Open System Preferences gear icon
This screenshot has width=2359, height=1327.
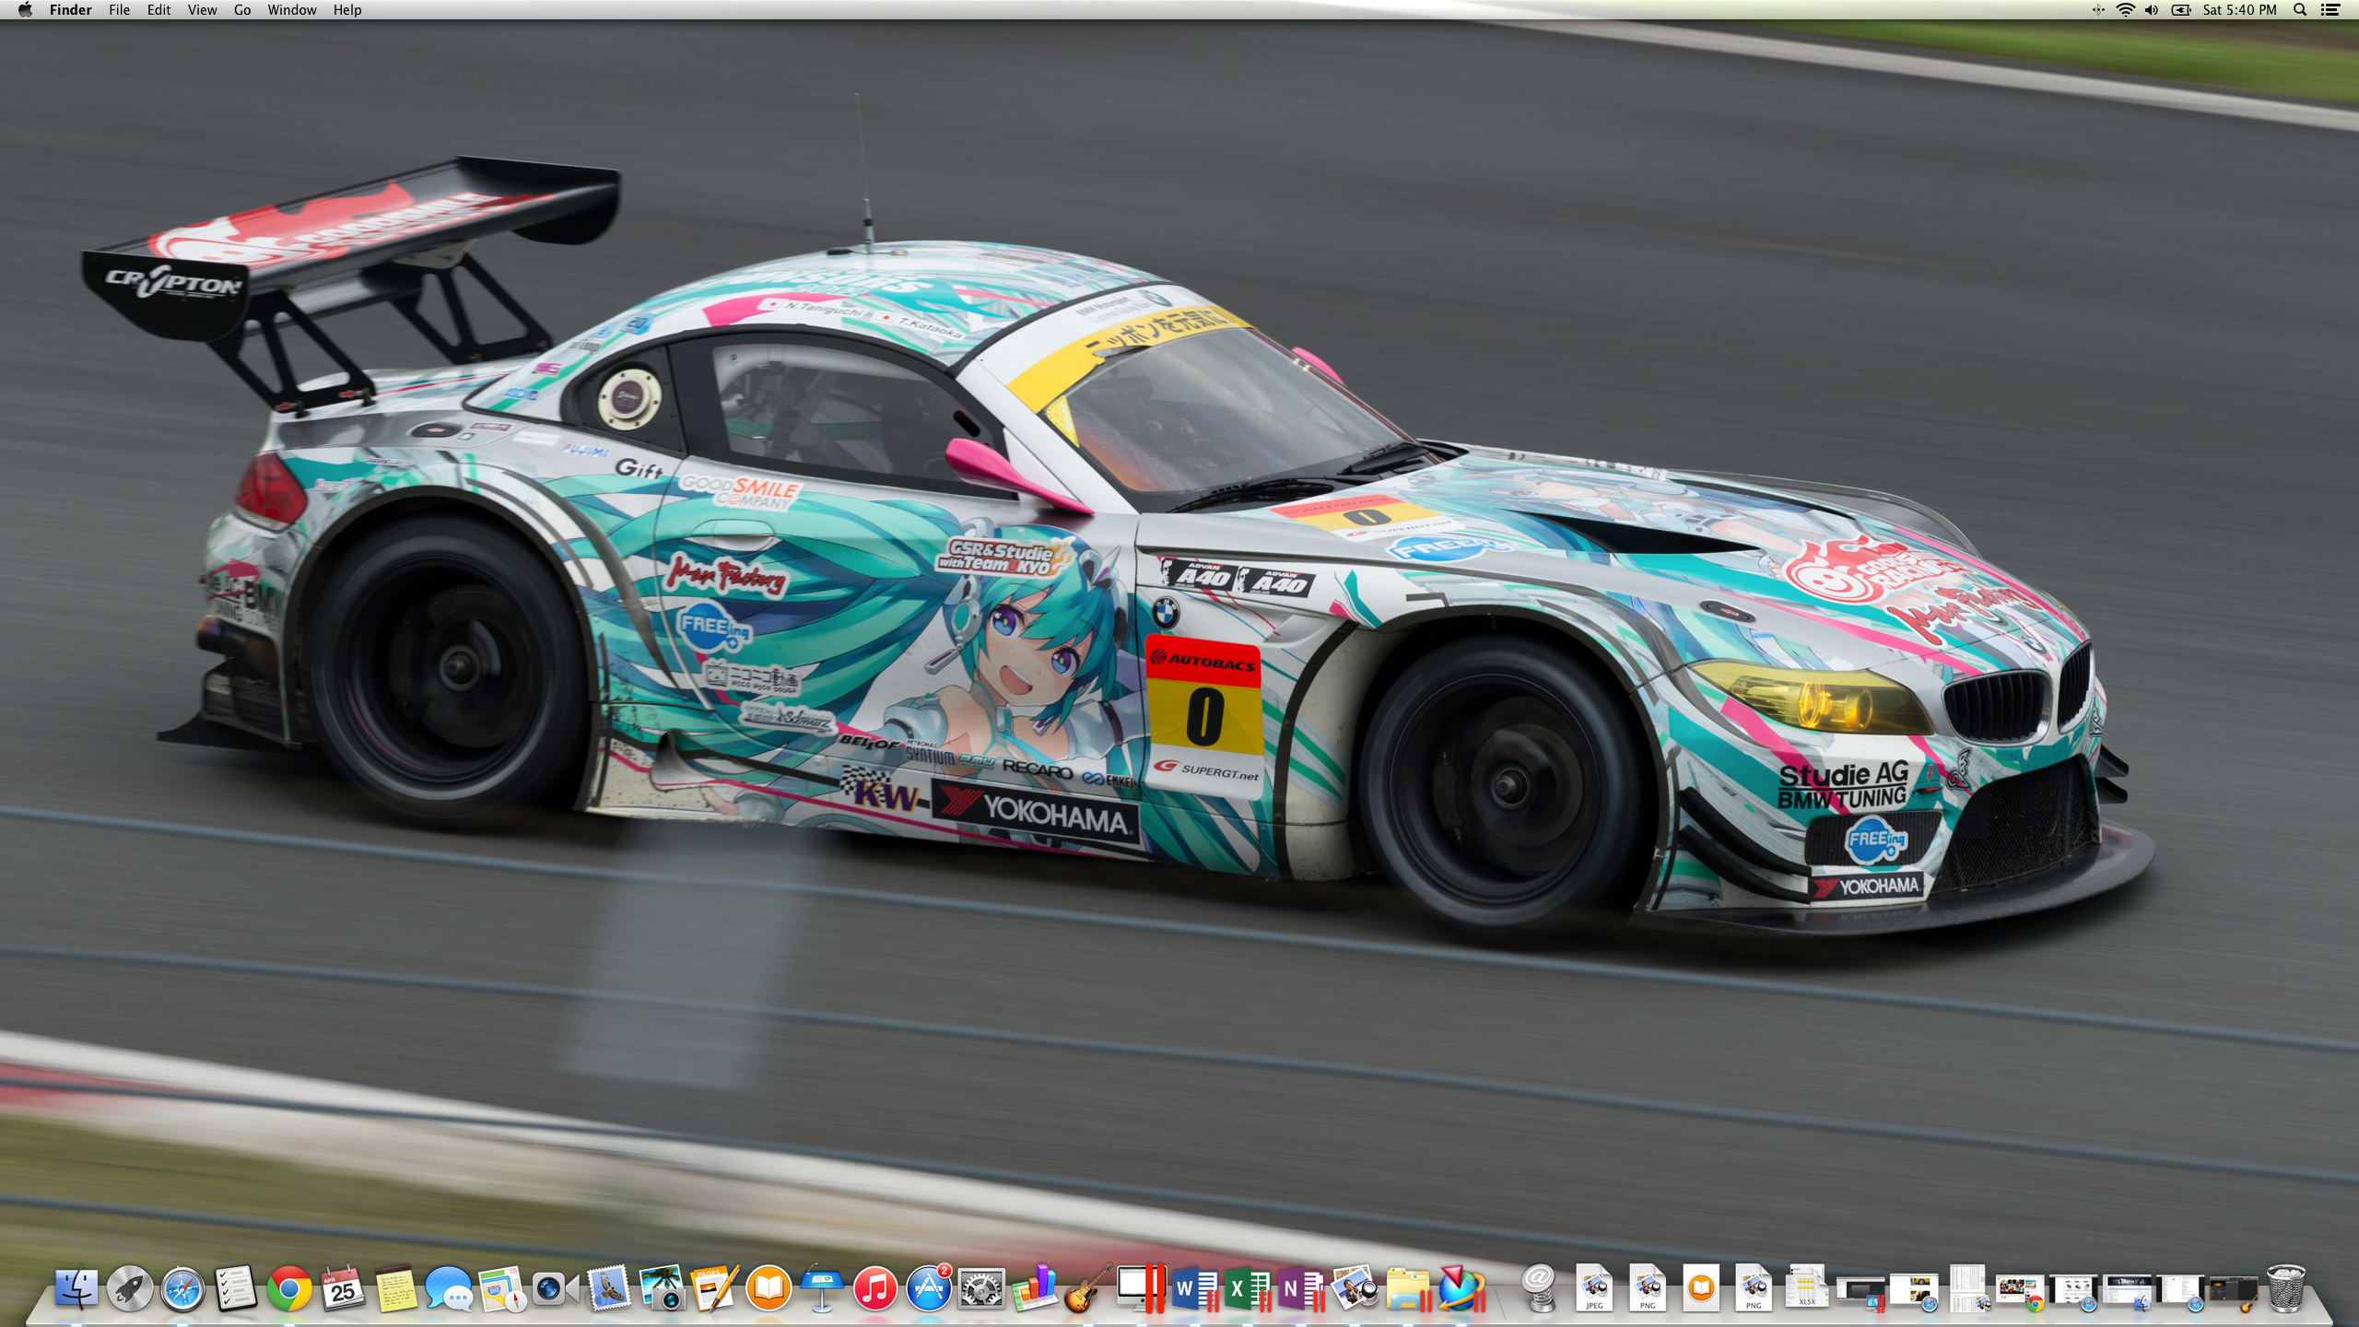981,1288
